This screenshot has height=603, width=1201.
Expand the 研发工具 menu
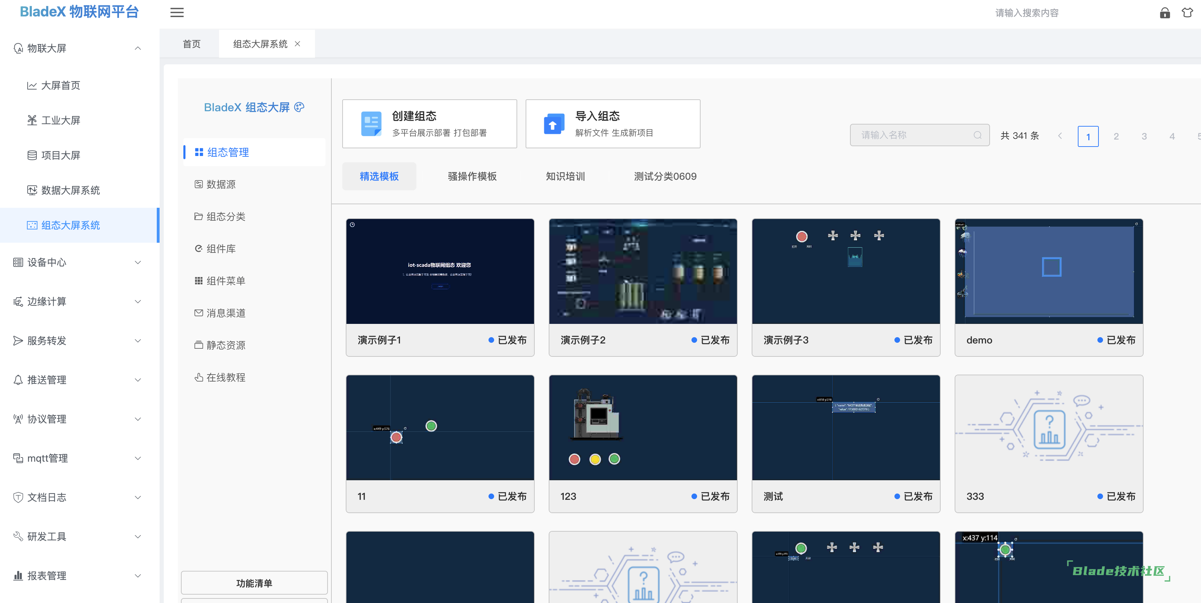coord(138,536)
